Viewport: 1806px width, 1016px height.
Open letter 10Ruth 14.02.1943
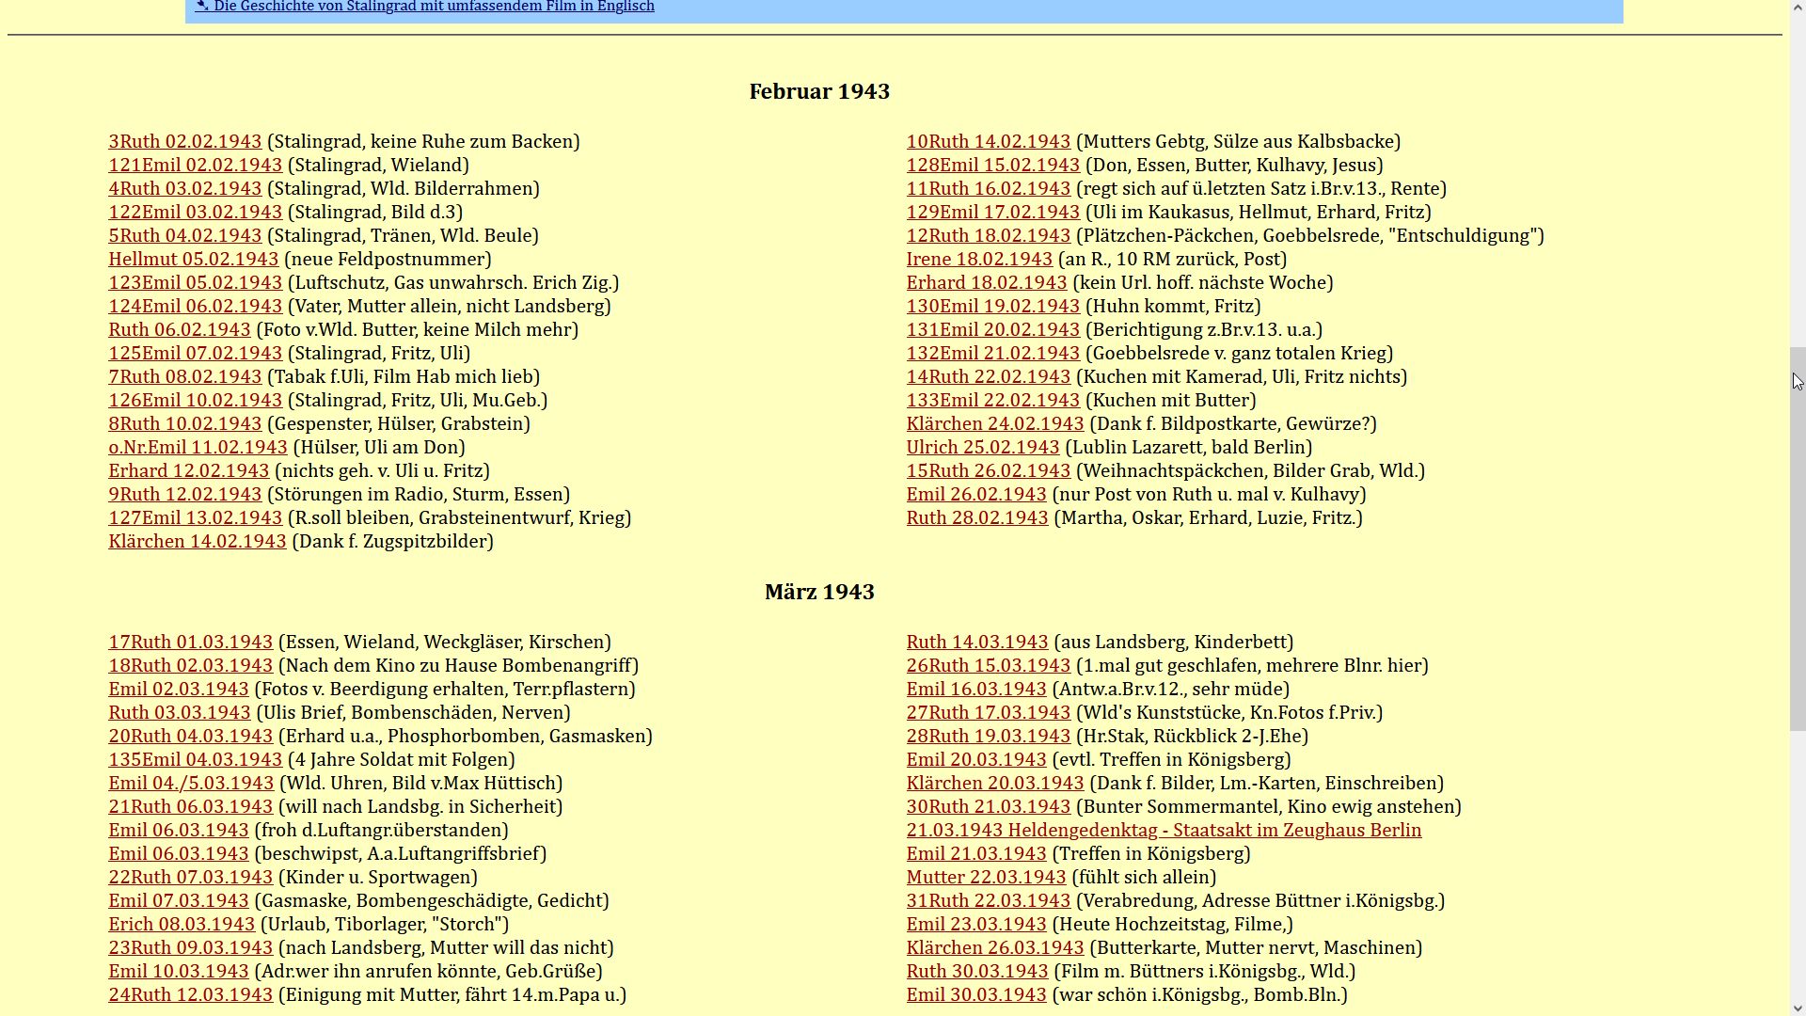[x=988, y=141]
